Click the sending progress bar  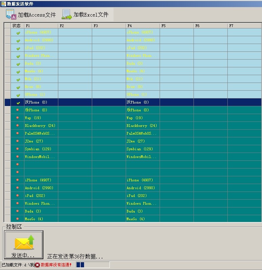(93, 265)
